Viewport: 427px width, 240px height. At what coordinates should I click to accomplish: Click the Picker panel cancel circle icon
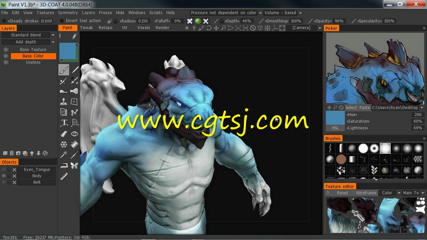pos(341,108)
